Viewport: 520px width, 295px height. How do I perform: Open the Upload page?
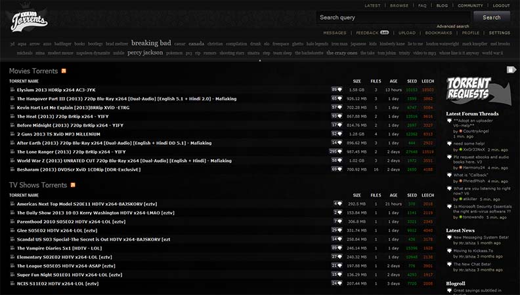click(407, 33)
